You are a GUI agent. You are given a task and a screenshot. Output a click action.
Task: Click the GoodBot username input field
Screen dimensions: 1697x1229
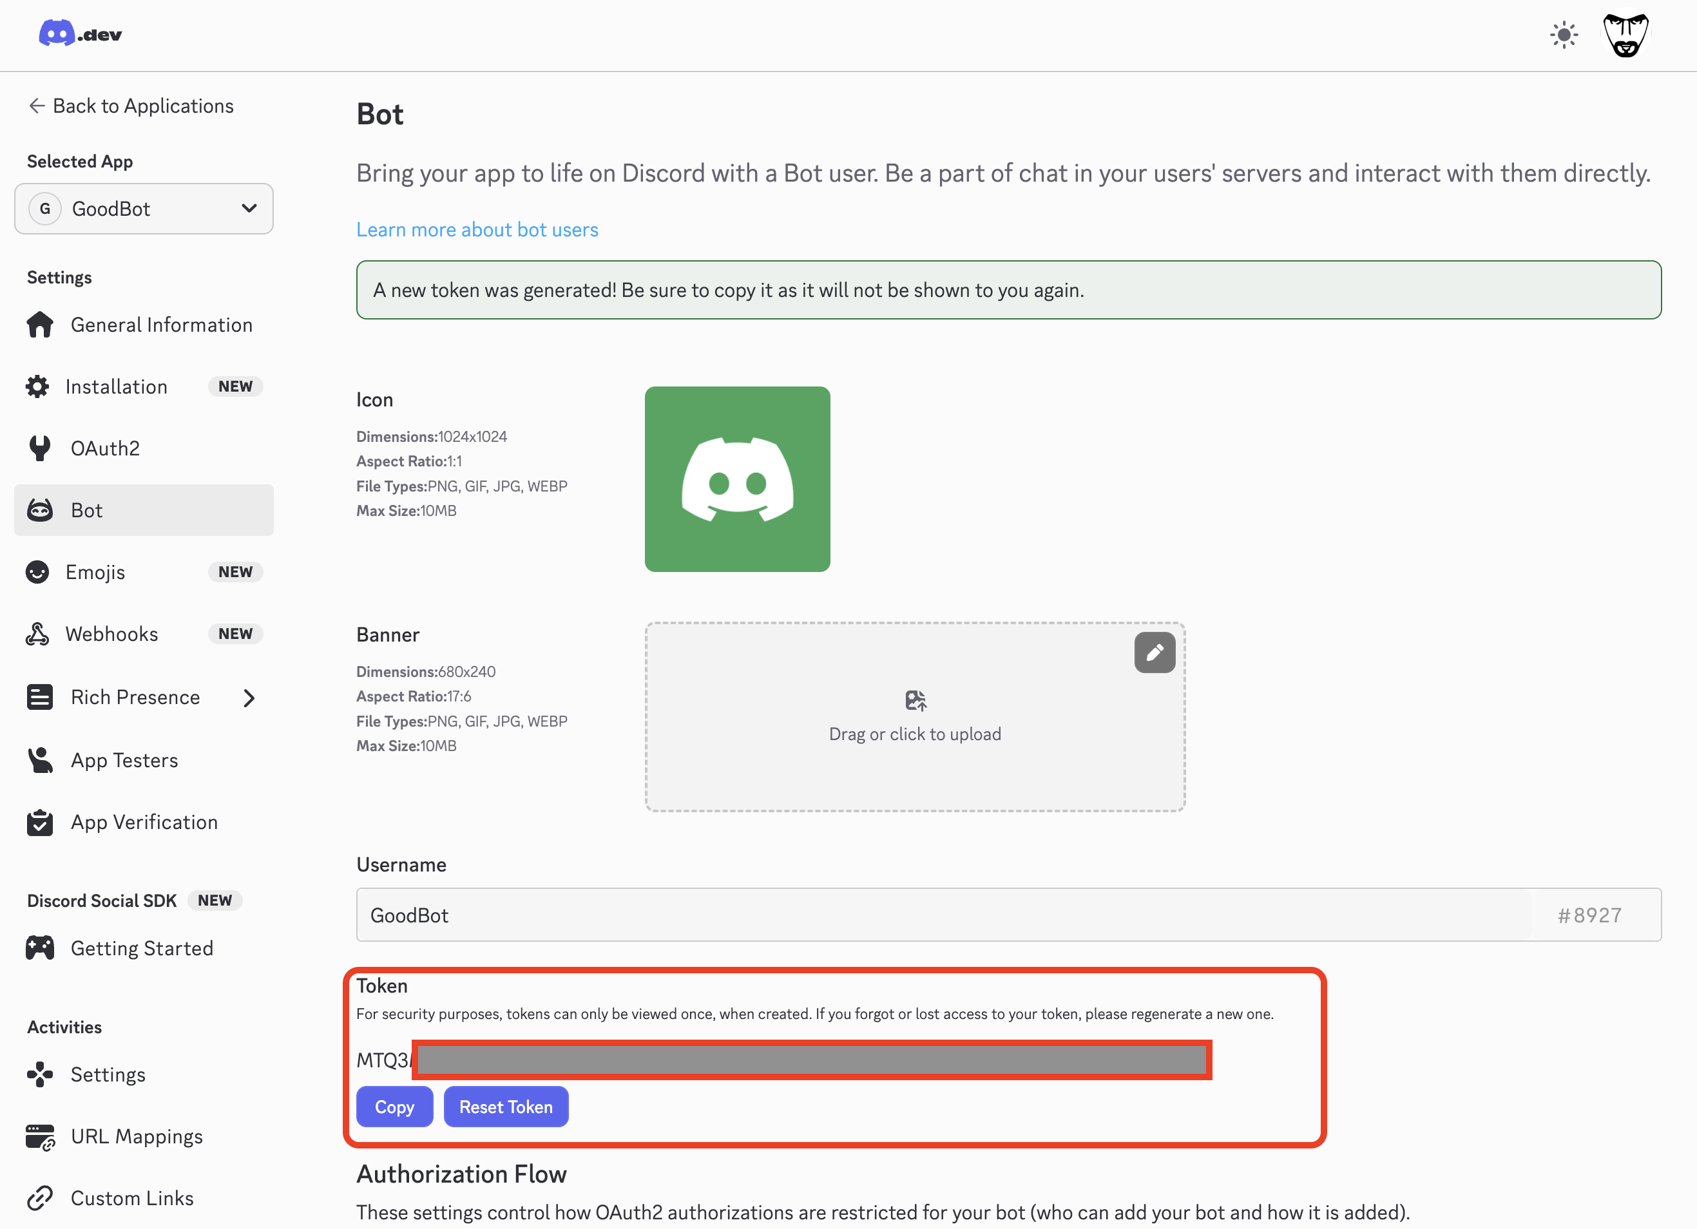[823, 914]
